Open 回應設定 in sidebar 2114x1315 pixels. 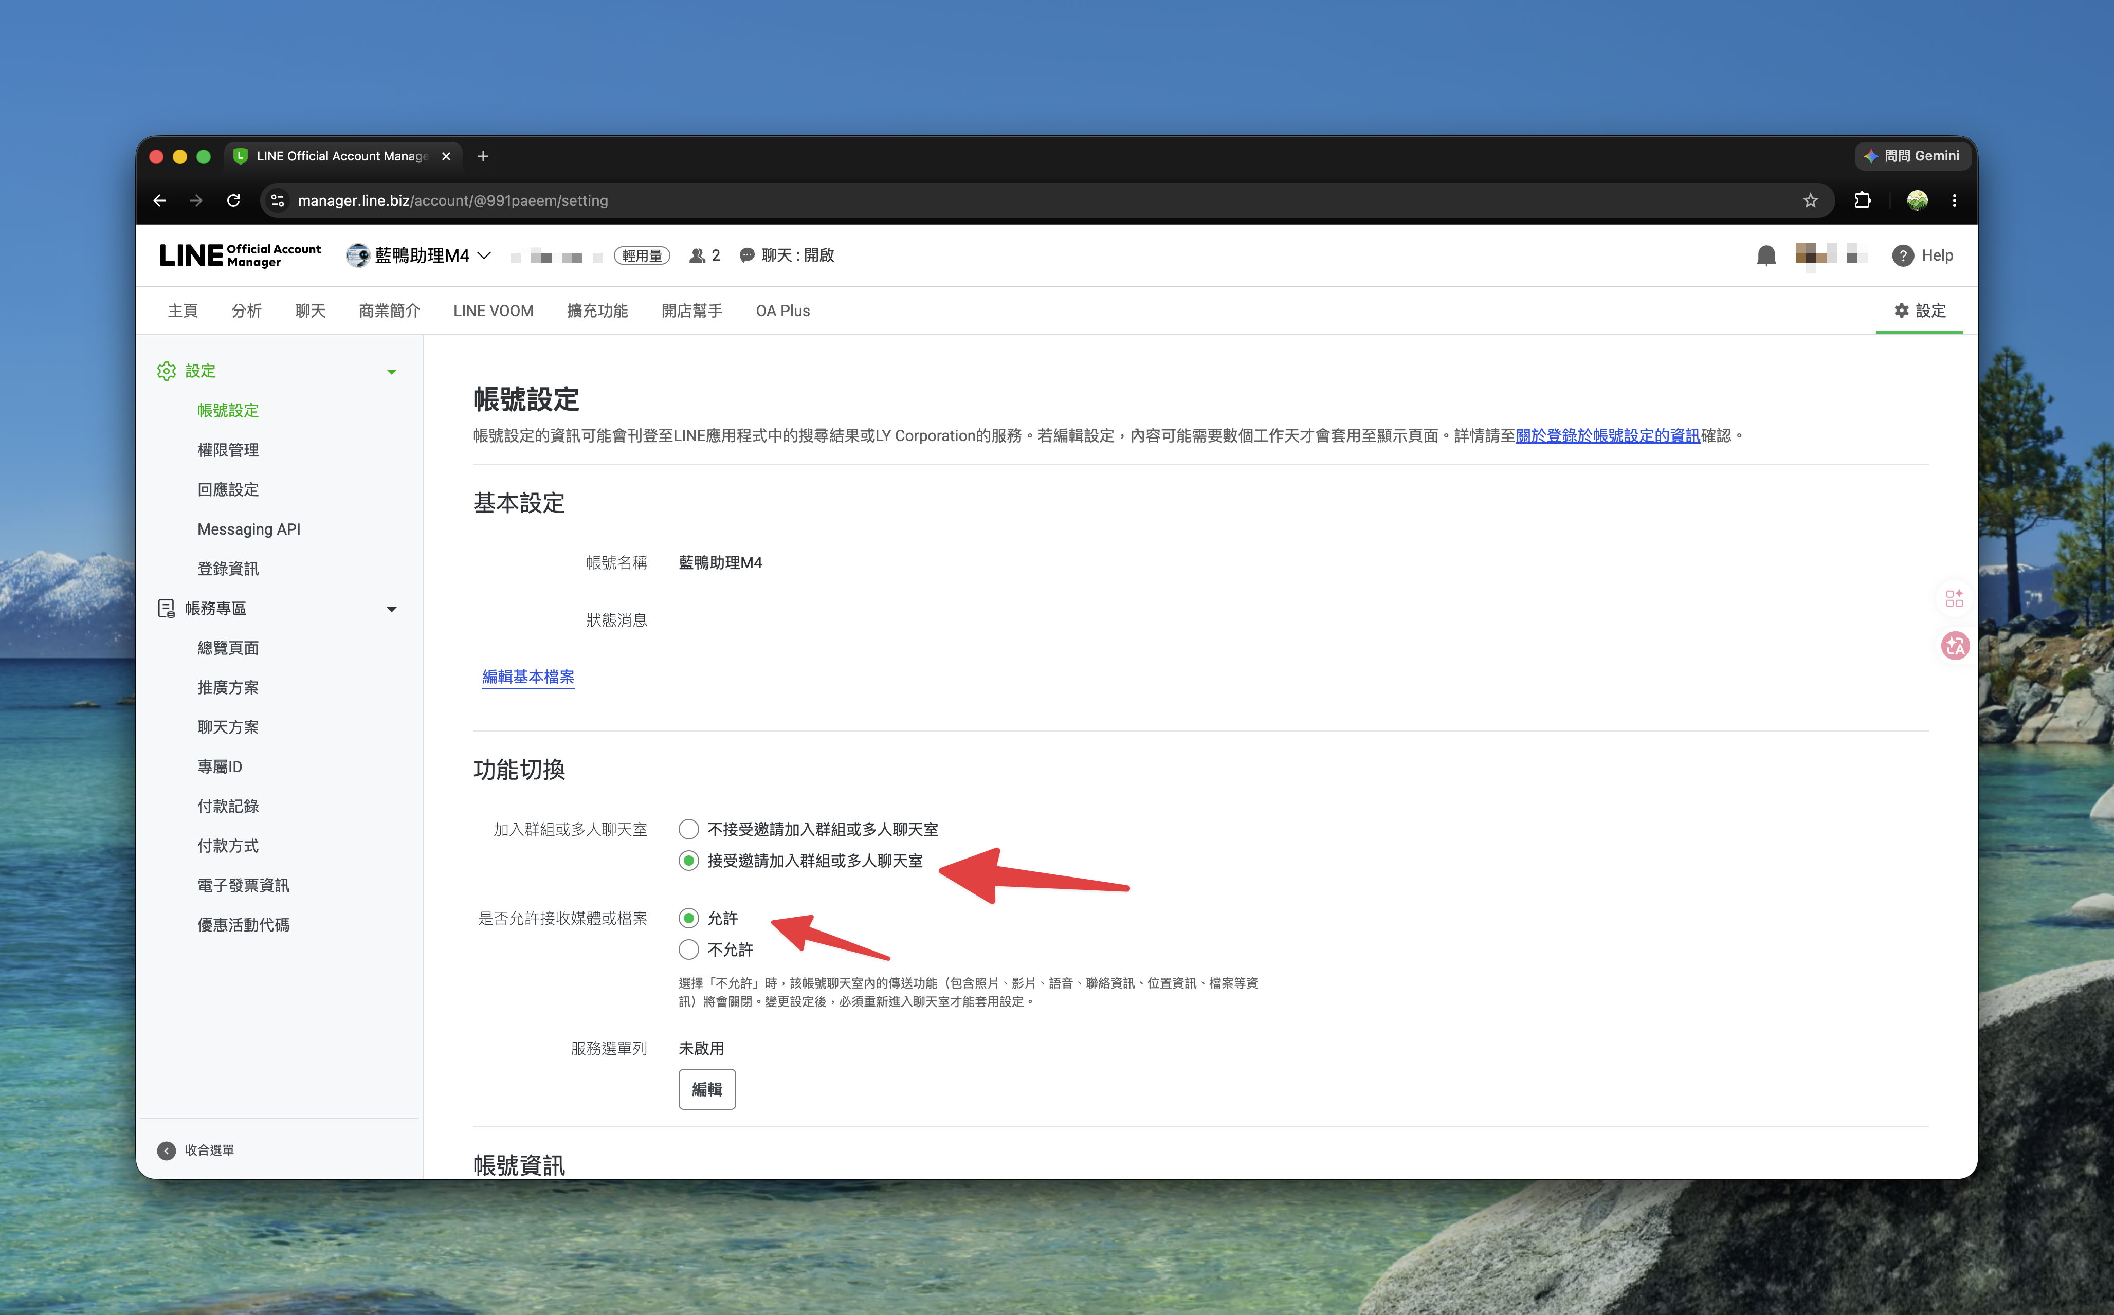tap(228, 489)
